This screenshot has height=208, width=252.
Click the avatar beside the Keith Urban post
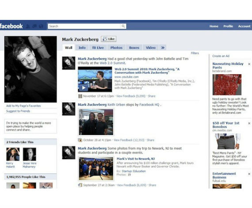coord(69,109)
